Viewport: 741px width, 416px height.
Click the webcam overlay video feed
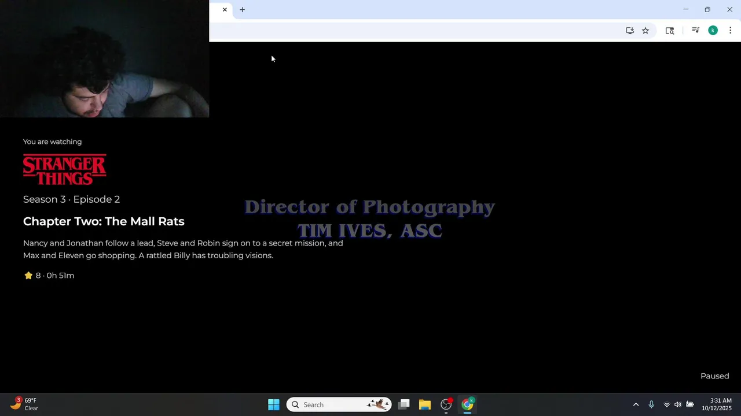(x=104, y=59)
